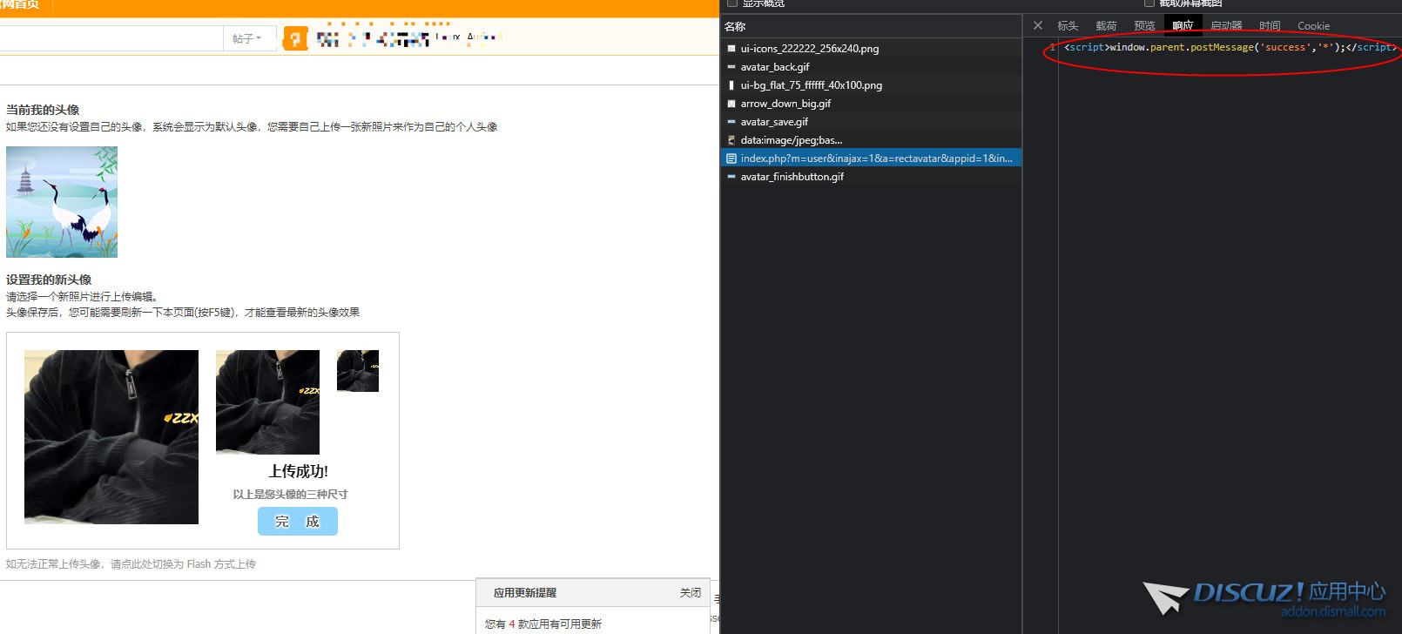
Task: Switch to the 预览 tab
Action: tap(1144, 26)
